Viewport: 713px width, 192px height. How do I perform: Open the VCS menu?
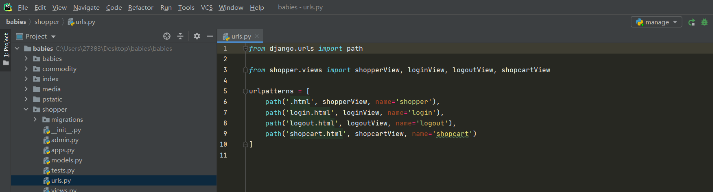[x=207, y=7]
